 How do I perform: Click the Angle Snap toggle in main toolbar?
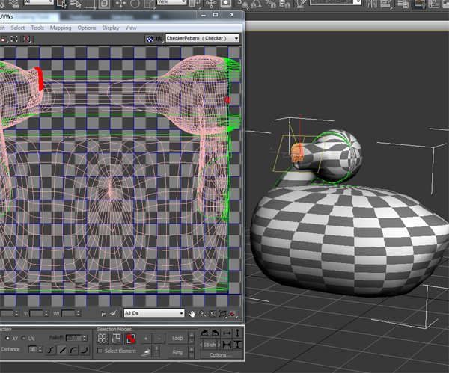click(256, 4)
